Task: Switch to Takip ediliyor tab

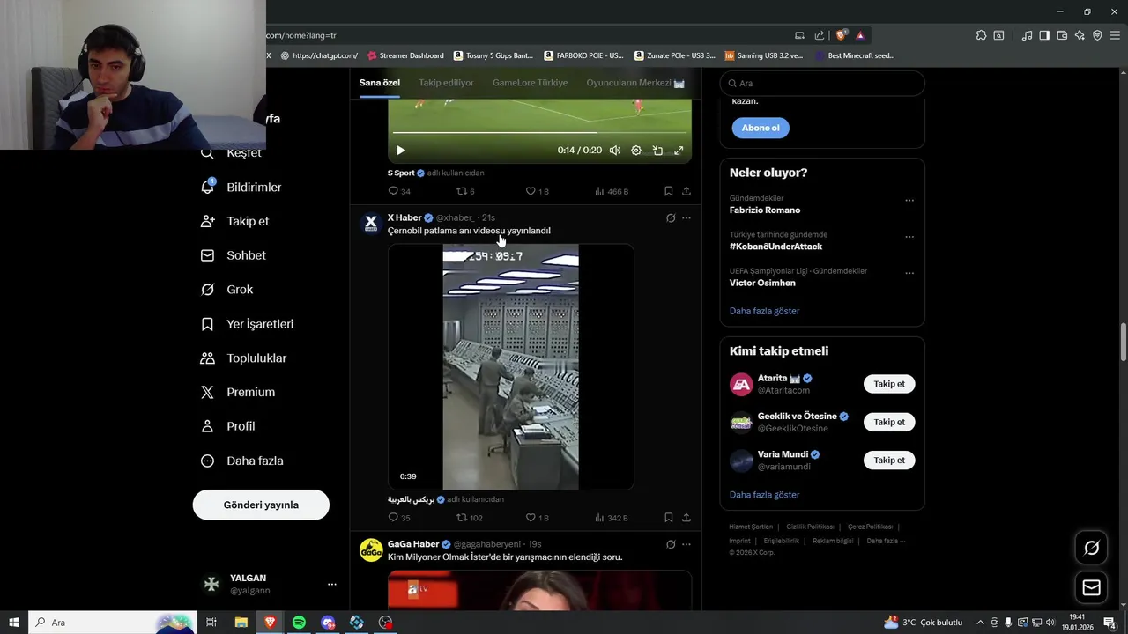Action: tap(446, 83)
